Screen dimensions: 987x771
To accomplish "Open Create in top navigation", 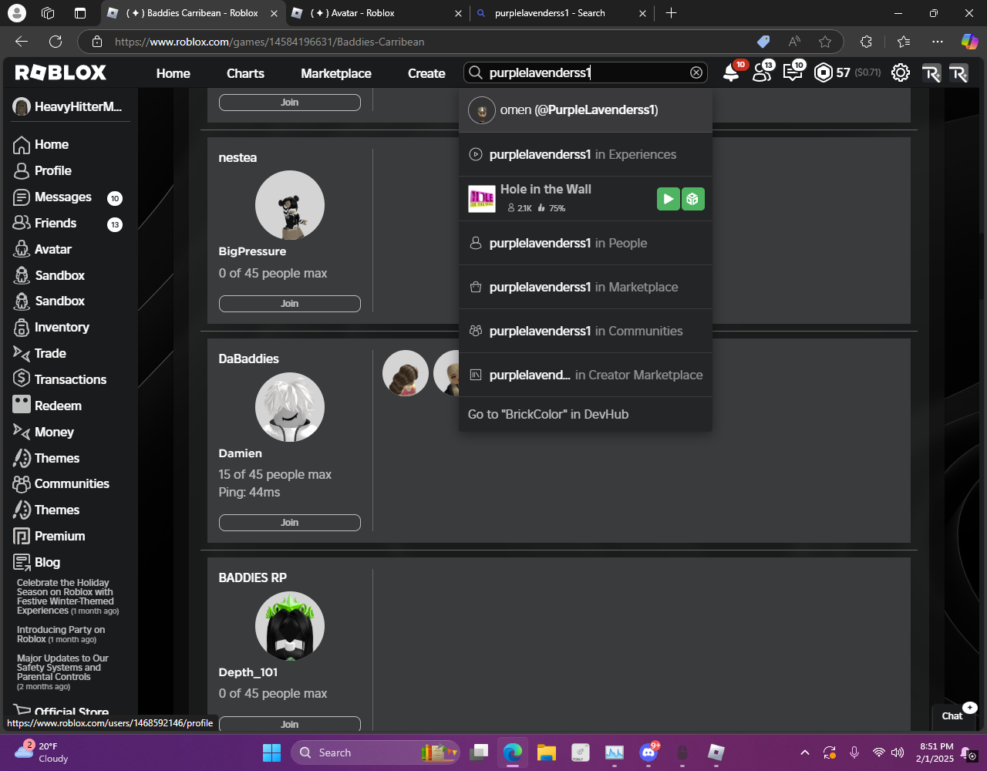I will pyautogui.click(x=426, y=73).
